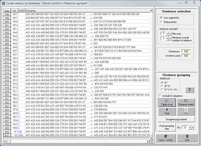
Task: Click the Stop grouping button
Action: (186, 111)
